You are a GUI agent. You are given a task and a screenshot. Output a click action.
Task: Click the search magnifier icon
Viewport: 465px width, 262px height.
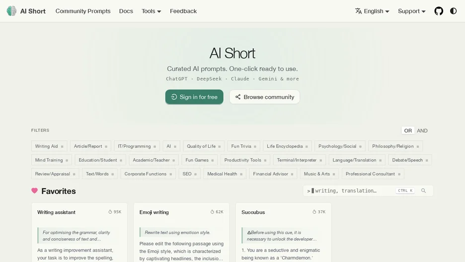(x=423, y=190)
